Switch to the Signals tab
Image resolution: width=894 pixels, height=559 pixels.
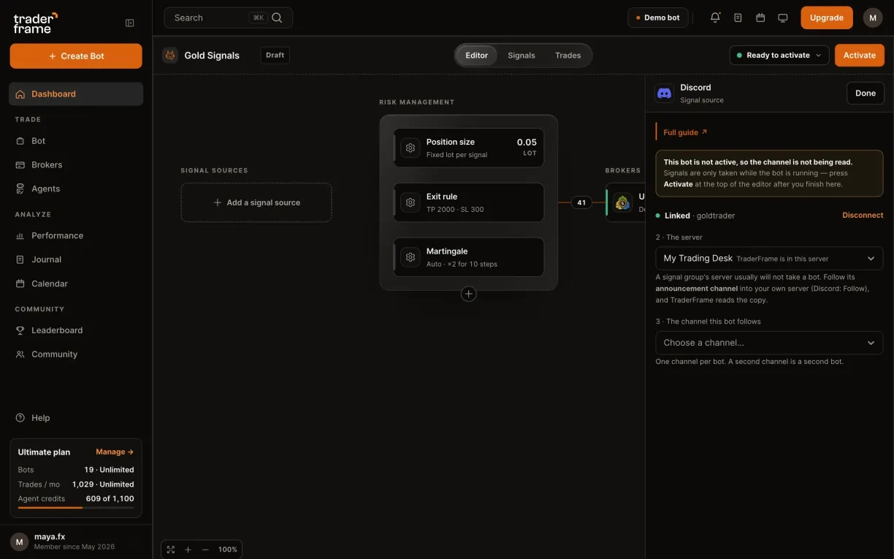(x=521, y=56)
